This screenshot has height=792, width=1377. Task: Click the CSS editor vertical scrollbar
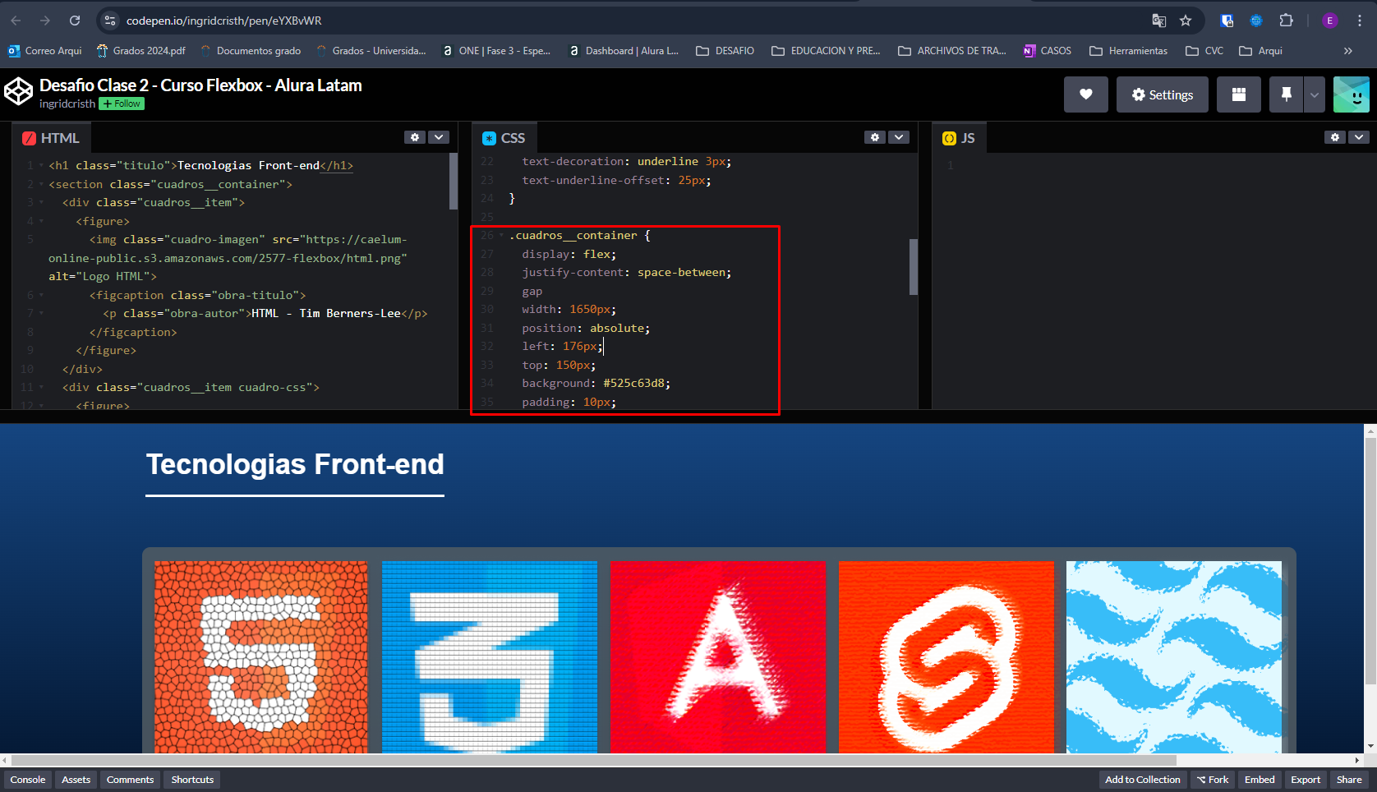[x=914, y=267]
